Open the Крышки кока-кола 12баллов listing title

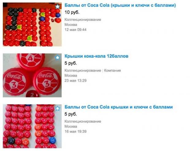tap(96, 56)
